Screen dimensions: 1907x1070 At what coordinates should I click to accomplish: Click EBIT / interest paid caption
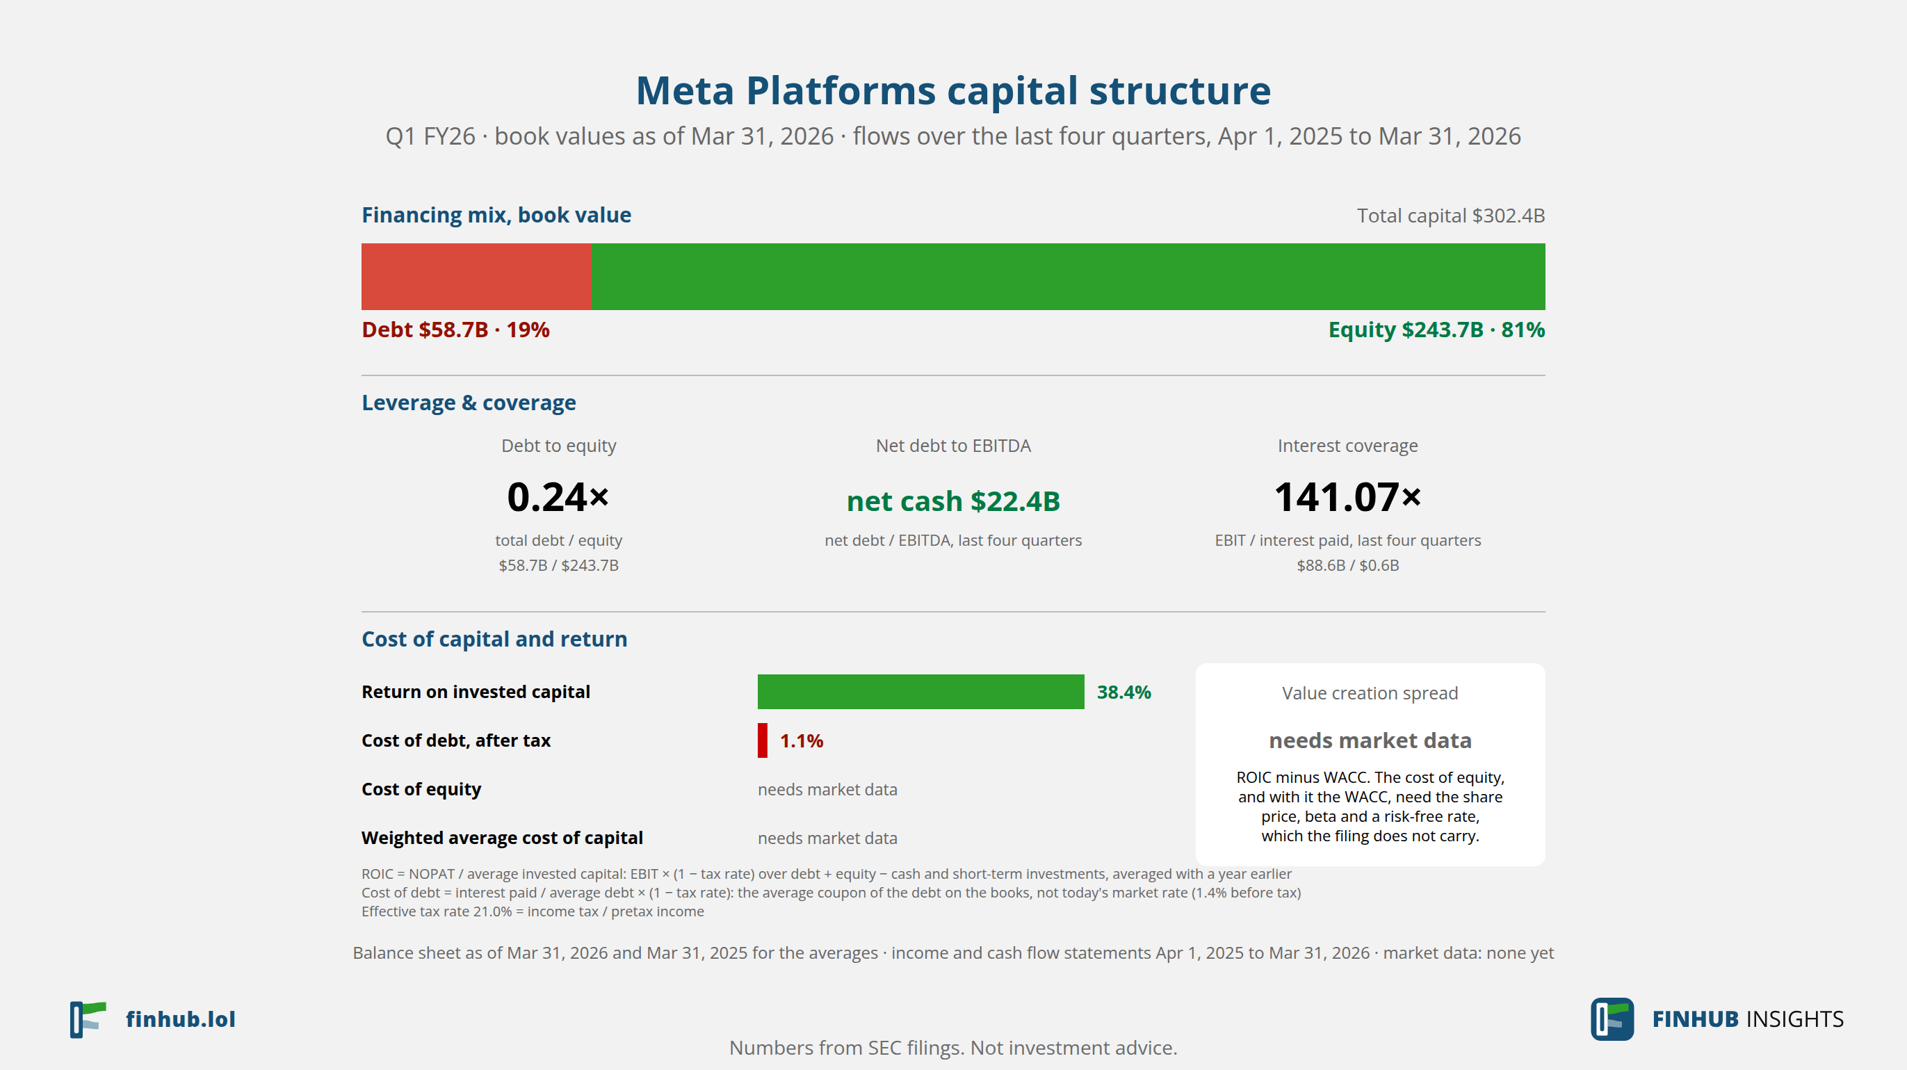pos(1347,540)
